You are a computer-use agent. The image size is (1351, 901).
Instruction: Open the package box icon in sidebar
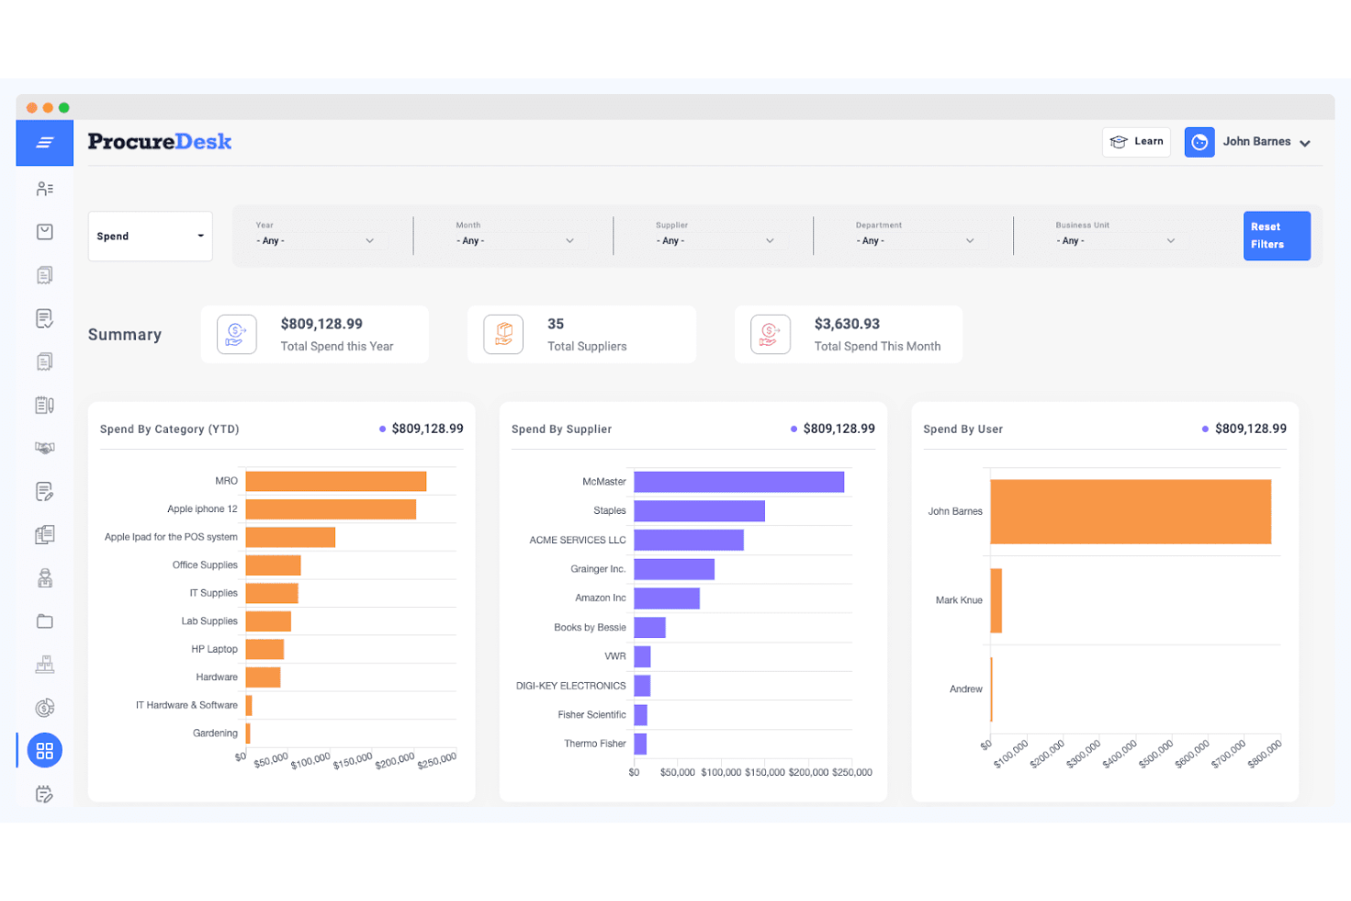pyautogui.click(x=45, y=232)
